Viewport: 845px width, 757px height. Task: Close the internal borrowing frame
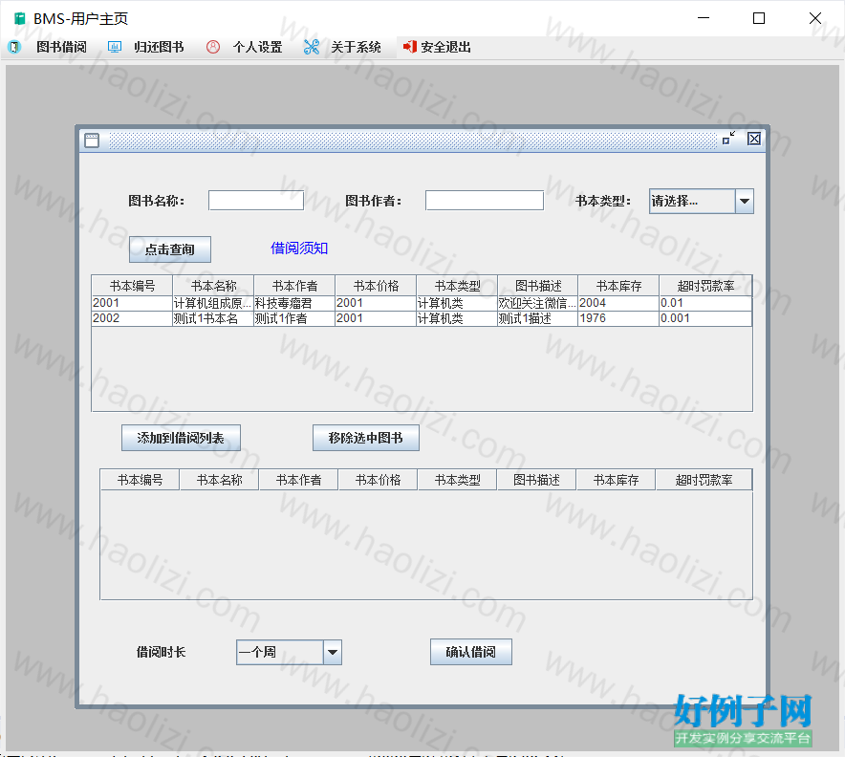tap(754, 139)
